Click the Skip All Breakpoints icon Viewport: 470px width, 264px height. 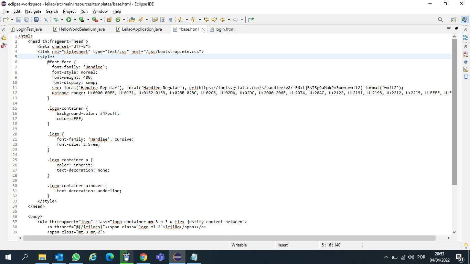(46, 20)
